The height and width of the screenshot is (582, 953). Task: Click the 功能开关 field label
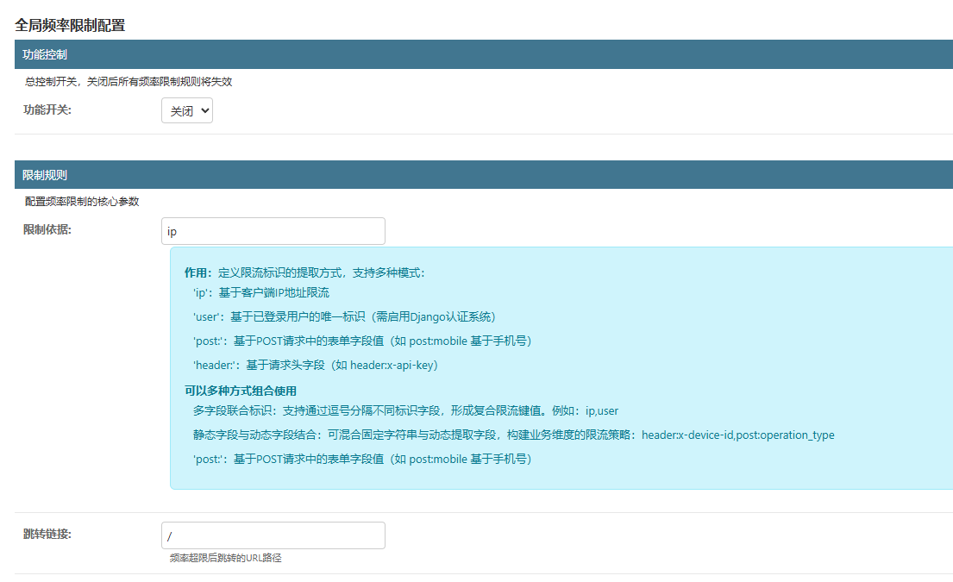pyautogui.click(x=47, y=110)
